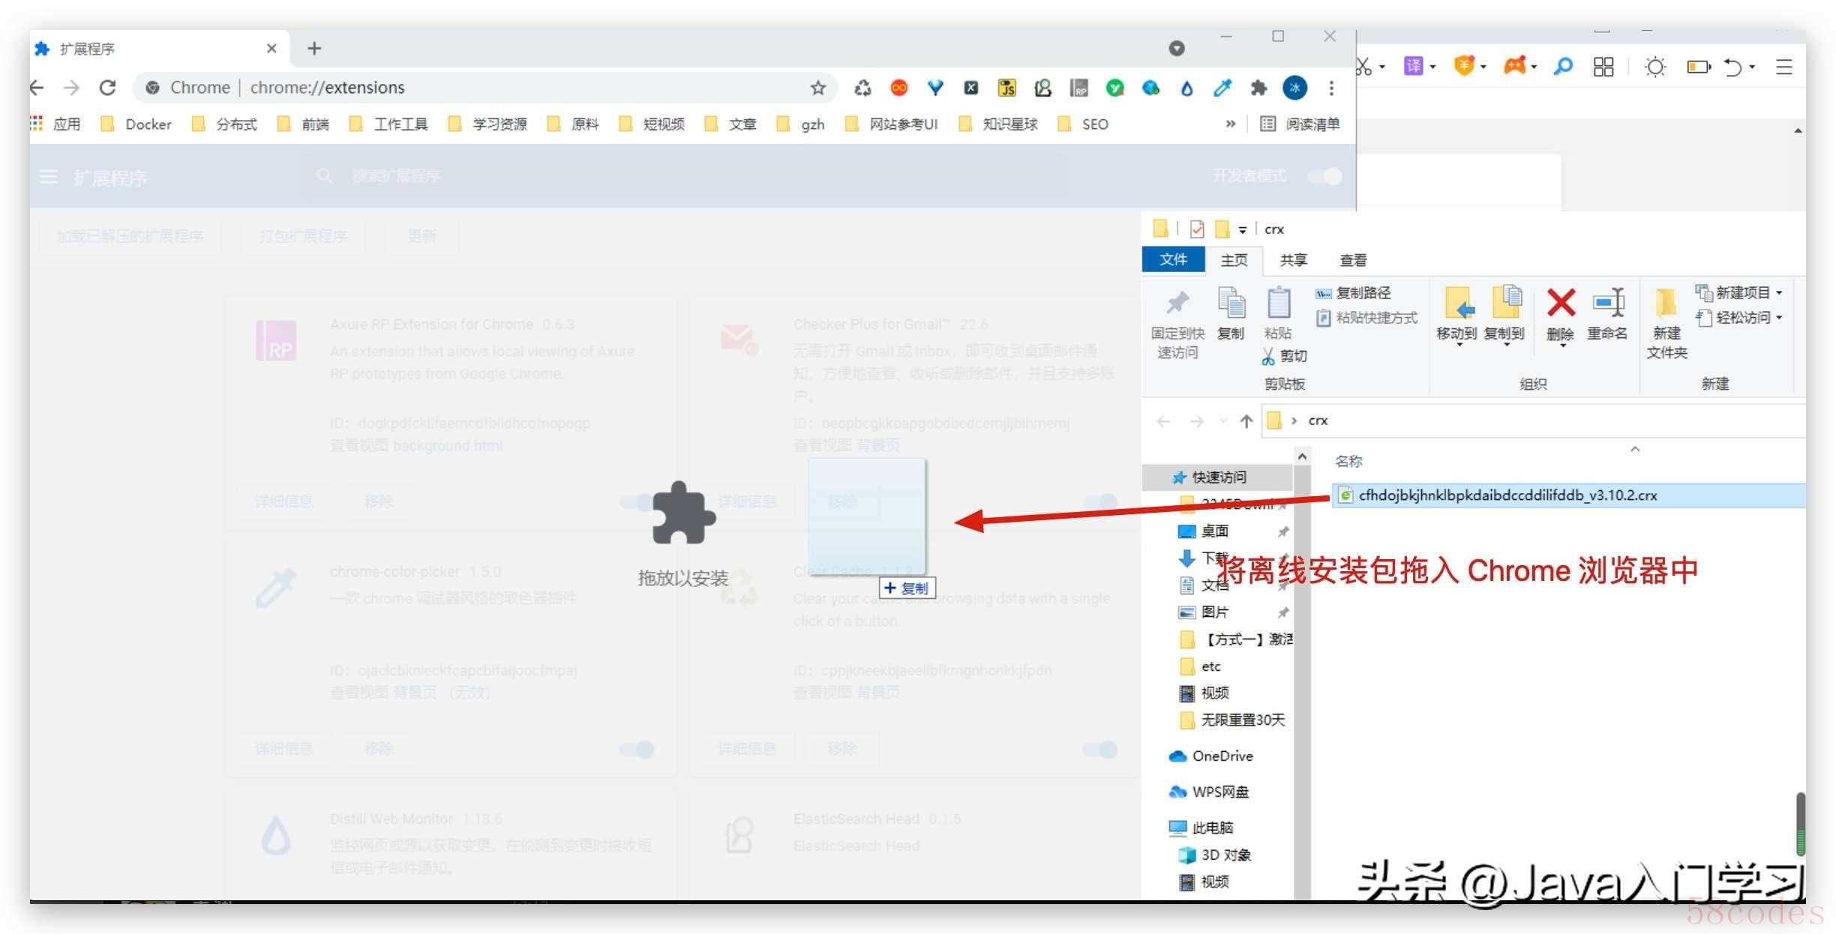Open the Chrome three-dot menu
Viewport: 1836px width, 934px height.
pyautogui.click(x=1331, y=88)
